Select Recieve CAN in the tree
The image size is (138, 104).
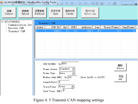tap(16, 28)
